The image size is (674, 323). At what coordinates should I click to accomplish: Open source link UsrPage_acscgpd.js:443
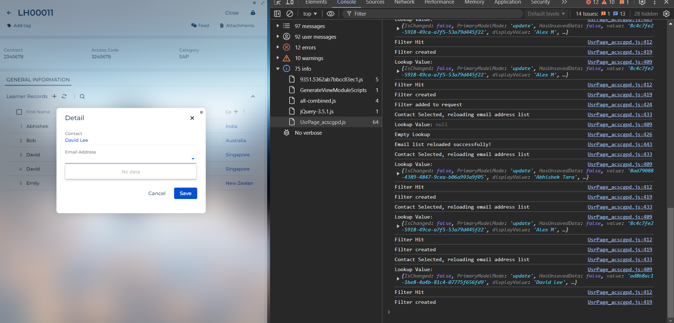pos(620,144)
